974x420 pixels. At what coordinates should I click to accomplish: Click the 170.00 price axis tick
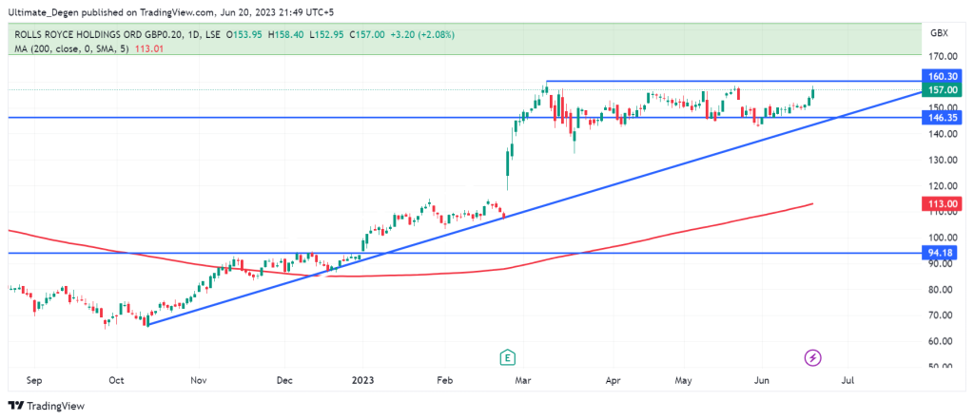coord(943,56)
